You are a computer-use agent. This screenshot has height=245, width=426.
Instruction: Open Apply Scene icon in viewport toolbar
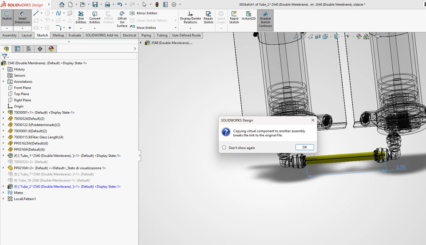pyautogui.click(x=366, y=36)
